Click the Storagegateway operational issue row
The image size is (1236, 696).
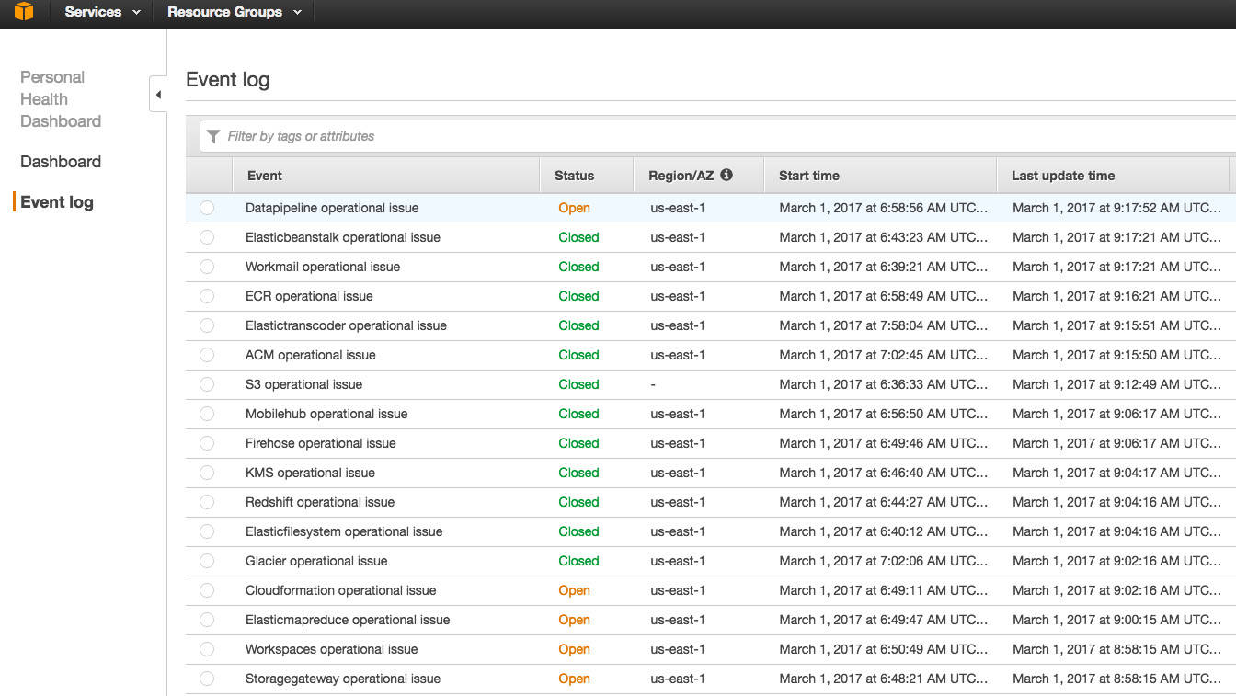click(343, 679)
